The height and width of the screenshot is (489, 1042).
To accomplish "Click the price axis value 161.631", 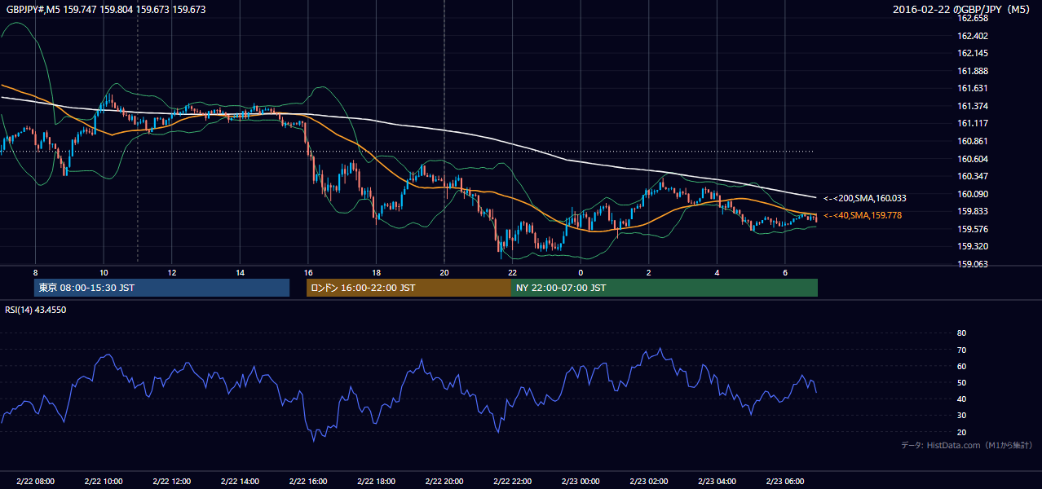I will (972, 88).
